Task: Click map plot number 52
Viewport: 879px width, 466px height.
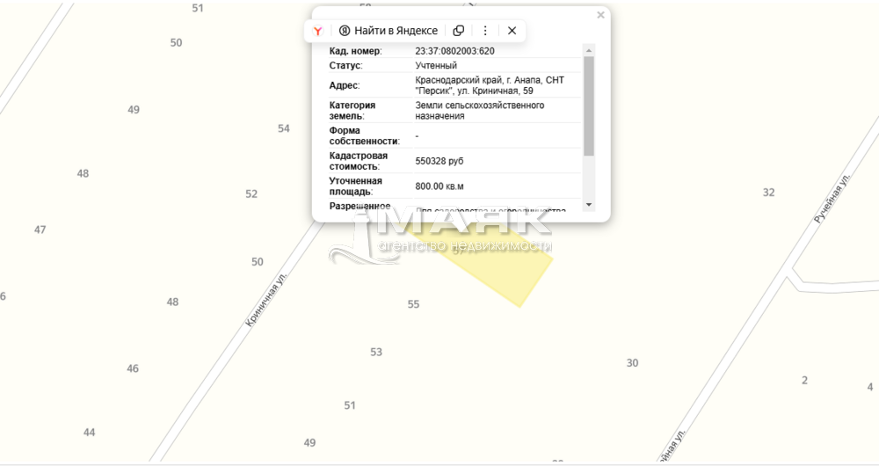Action: click(251, 194)
